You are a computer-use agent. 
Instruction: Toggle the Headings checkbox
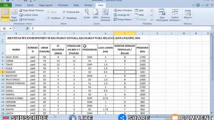click(64, 18)
